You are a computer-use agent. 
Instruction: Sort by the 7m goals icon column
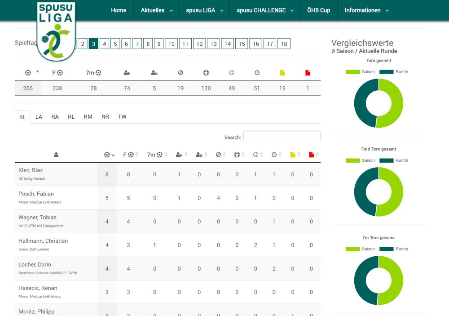(154, 154)
